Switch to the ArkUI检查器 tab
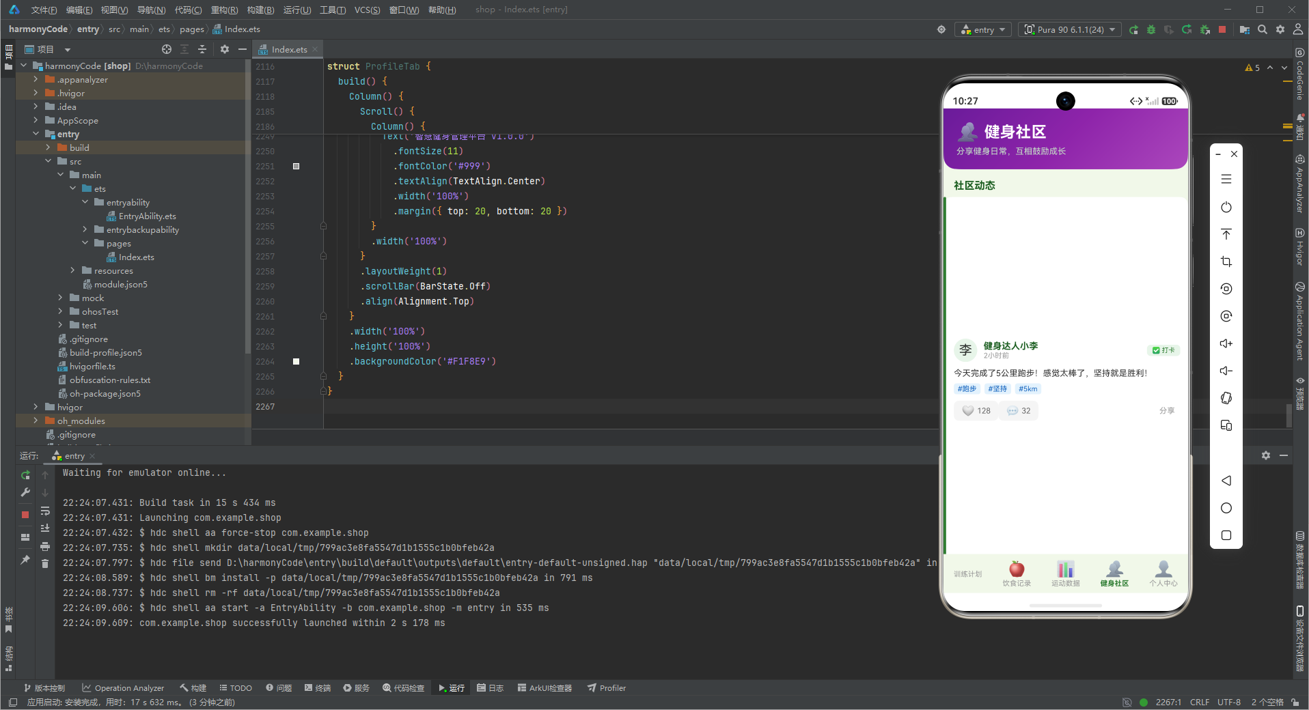The width and height of the screenshot is (1309, 710). 545,688
